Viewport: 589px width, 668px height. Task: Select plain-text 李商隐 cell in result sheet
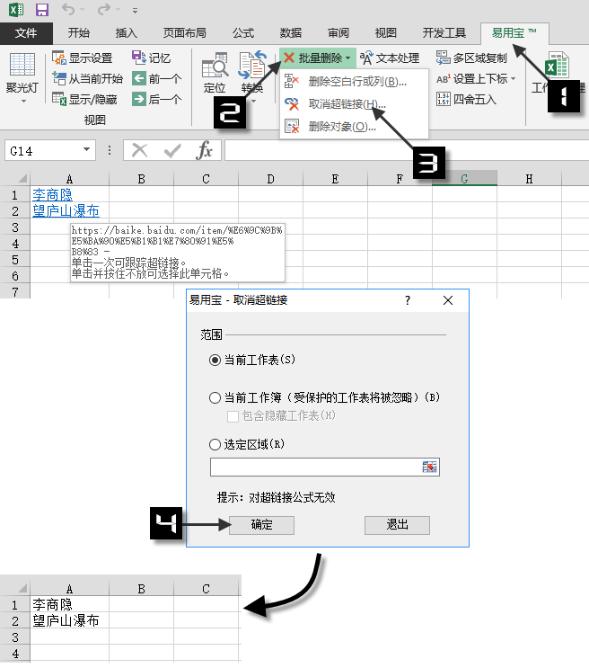(69, 604)
